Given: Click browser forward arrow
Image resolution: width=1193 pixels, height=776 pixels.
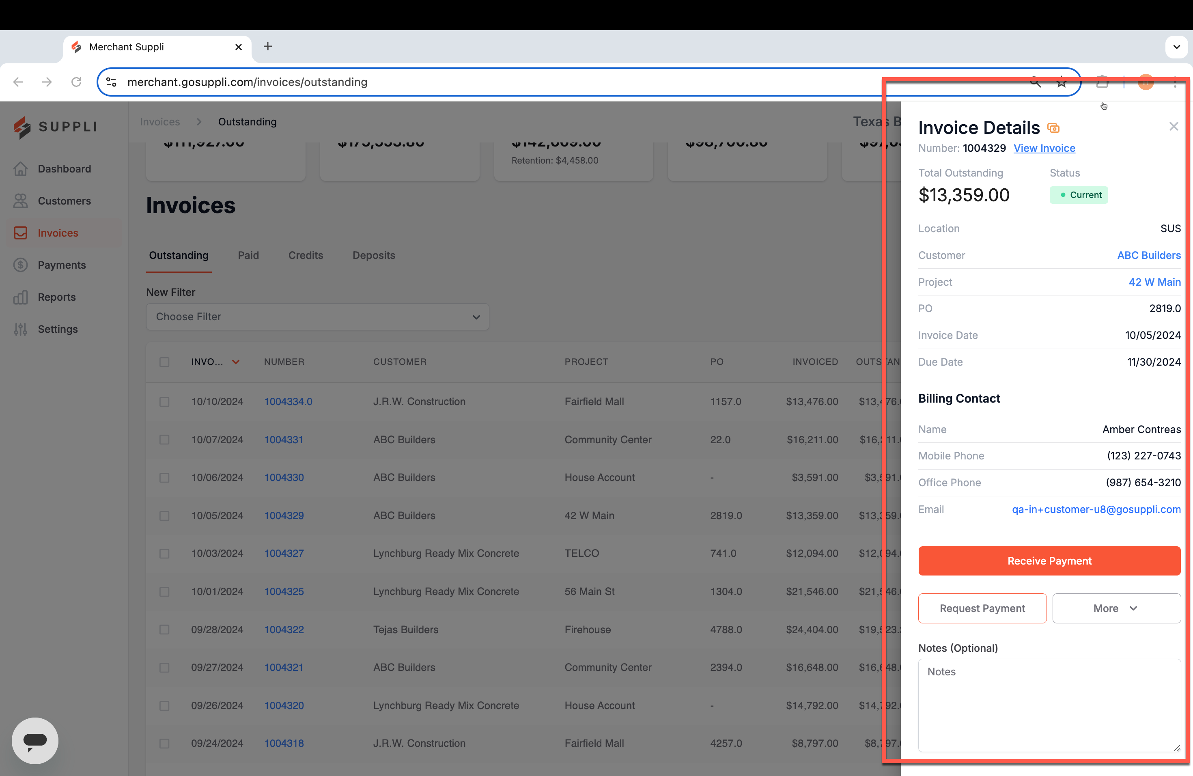Looking at the screenshot, I should [x=47, y=82].
